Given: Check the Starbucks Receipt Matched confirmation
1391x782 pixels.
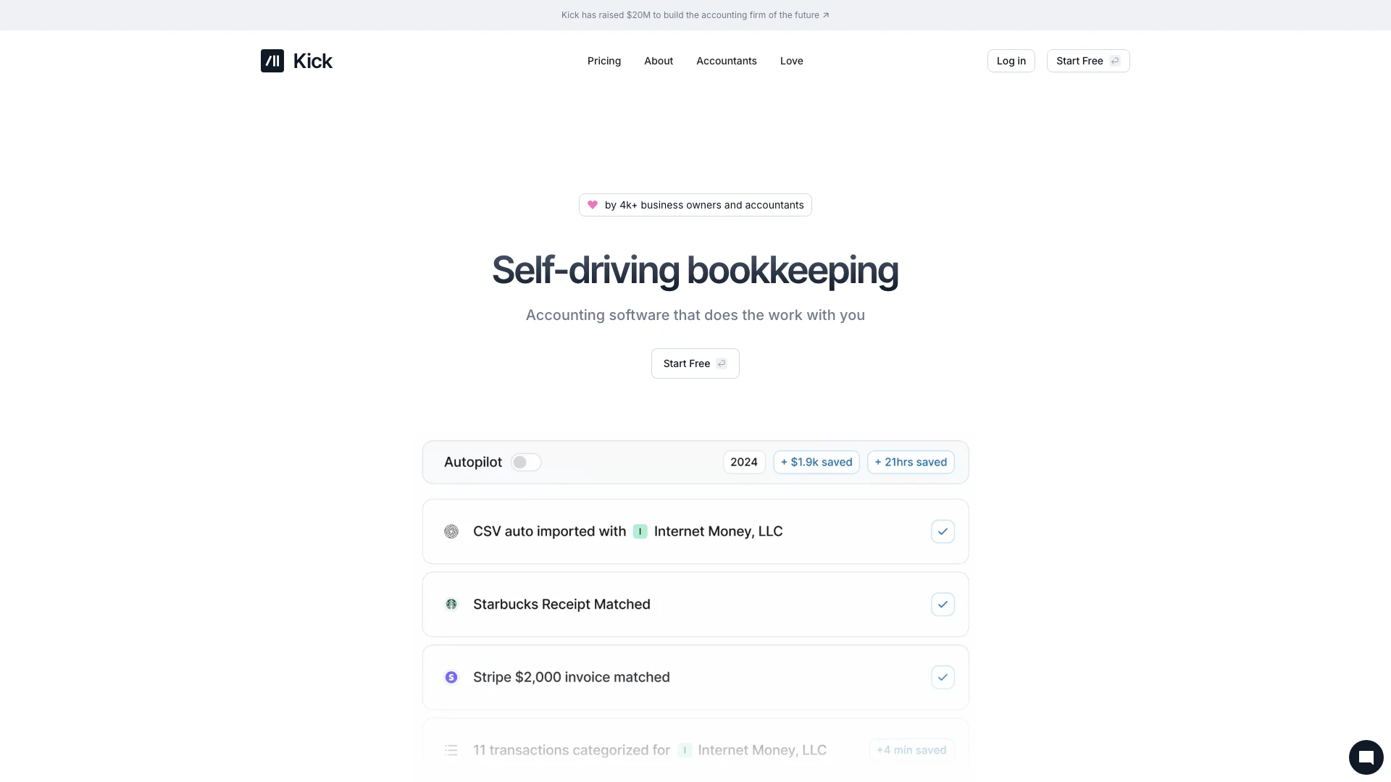Looking at the screenshot, I should coord(942,604).
